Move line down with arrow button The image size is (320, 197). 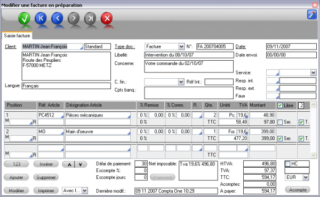(81, 165)
